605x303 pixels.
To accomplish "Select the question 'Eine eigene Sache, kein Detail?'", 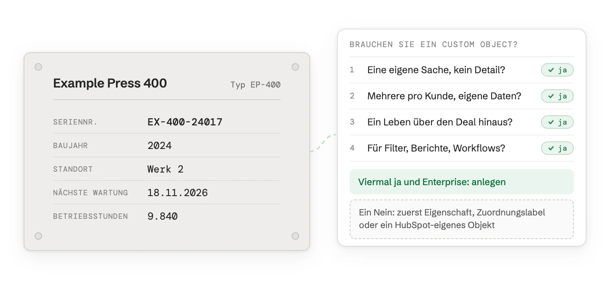I will (436, 70).
